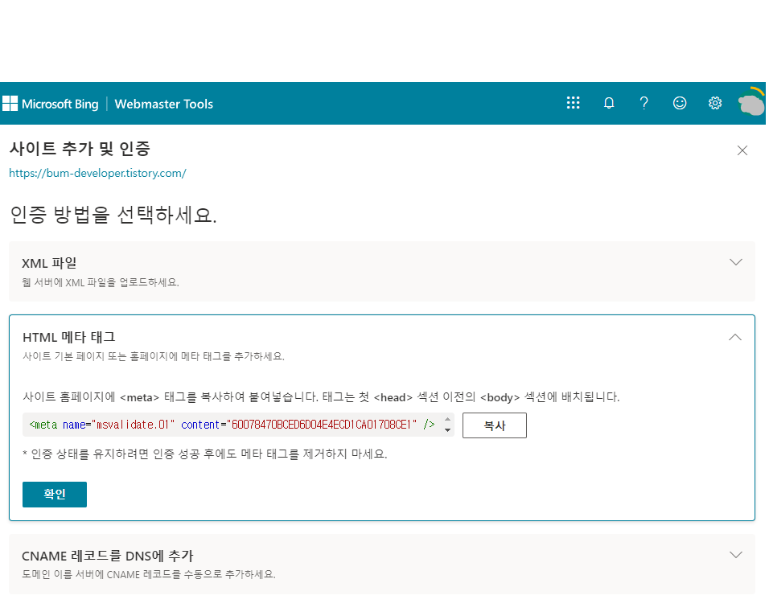
Task: Click the Webmaster Tools title
Action: pyautogui.click(x=164, y=104)
